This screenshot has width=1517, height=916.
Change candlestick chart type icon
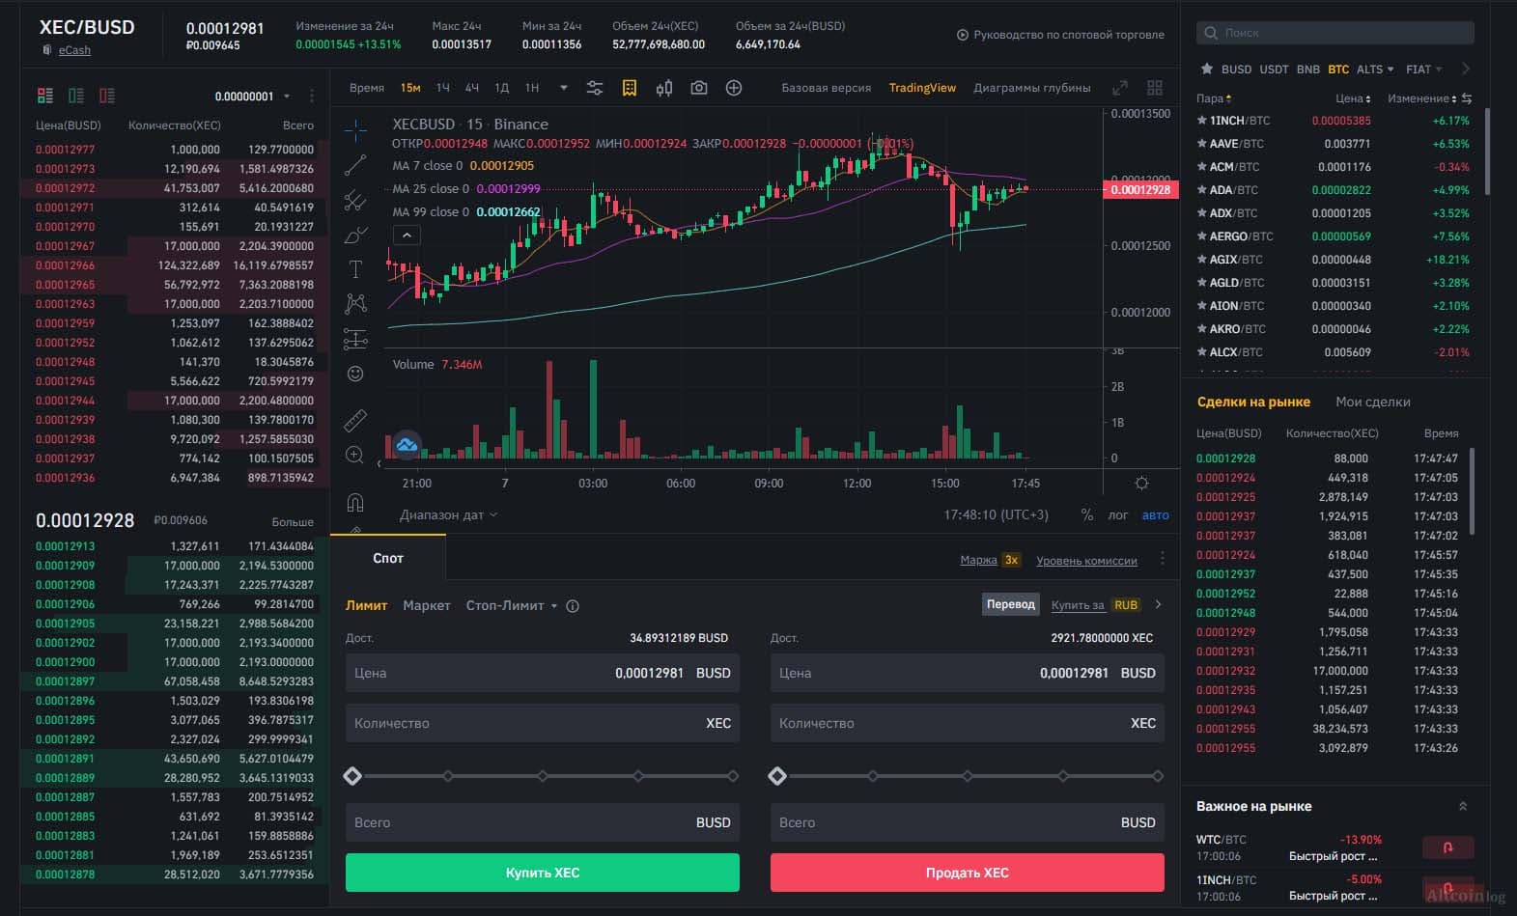click(x=664, y=88)
